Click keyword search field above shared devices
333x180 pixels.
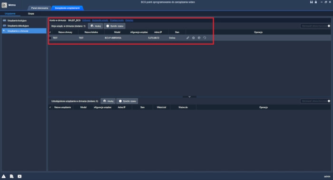click(x=315, y=101)
